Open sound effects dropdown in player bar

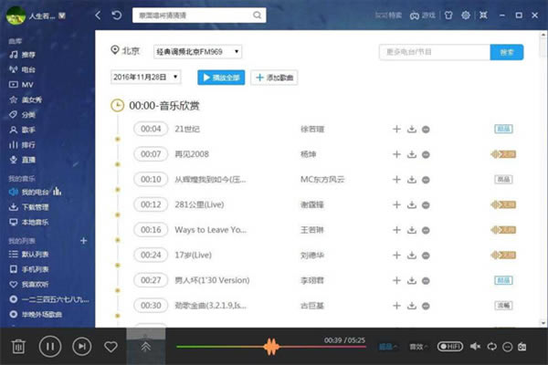click(x=418, y=347)
